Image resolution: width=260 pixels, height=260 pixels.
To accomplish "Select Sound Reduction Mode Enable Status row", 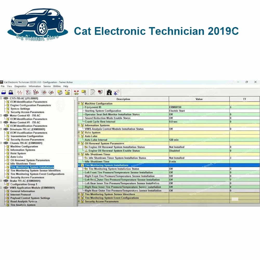I will tap(169, 118).
